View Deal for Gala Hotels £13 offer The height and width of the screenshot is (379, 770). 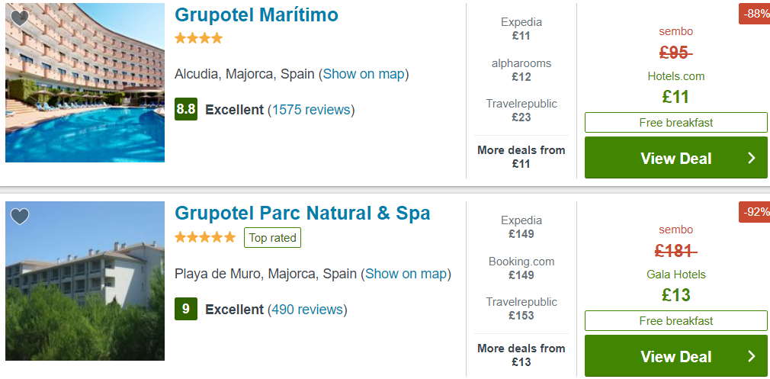[675, 356]
